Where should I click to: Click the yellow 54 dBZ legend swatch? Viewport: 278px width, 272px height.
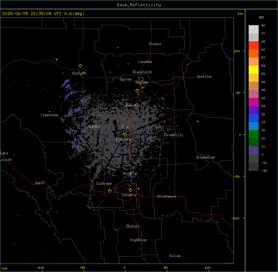253,69
